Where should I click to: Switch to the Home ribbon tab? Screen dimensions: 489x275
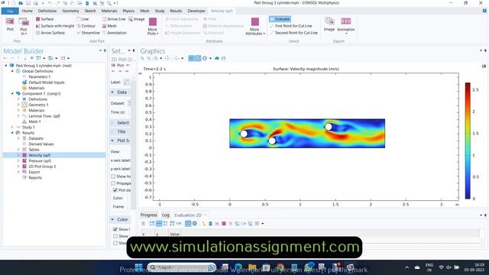point(28,11)
